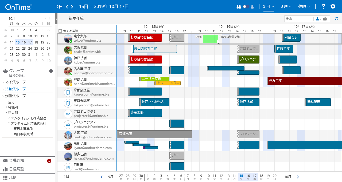Viewport: 342px width, 182px height.
Task: Check the 全てを選択 checkbox
Action: pos(60,31)
